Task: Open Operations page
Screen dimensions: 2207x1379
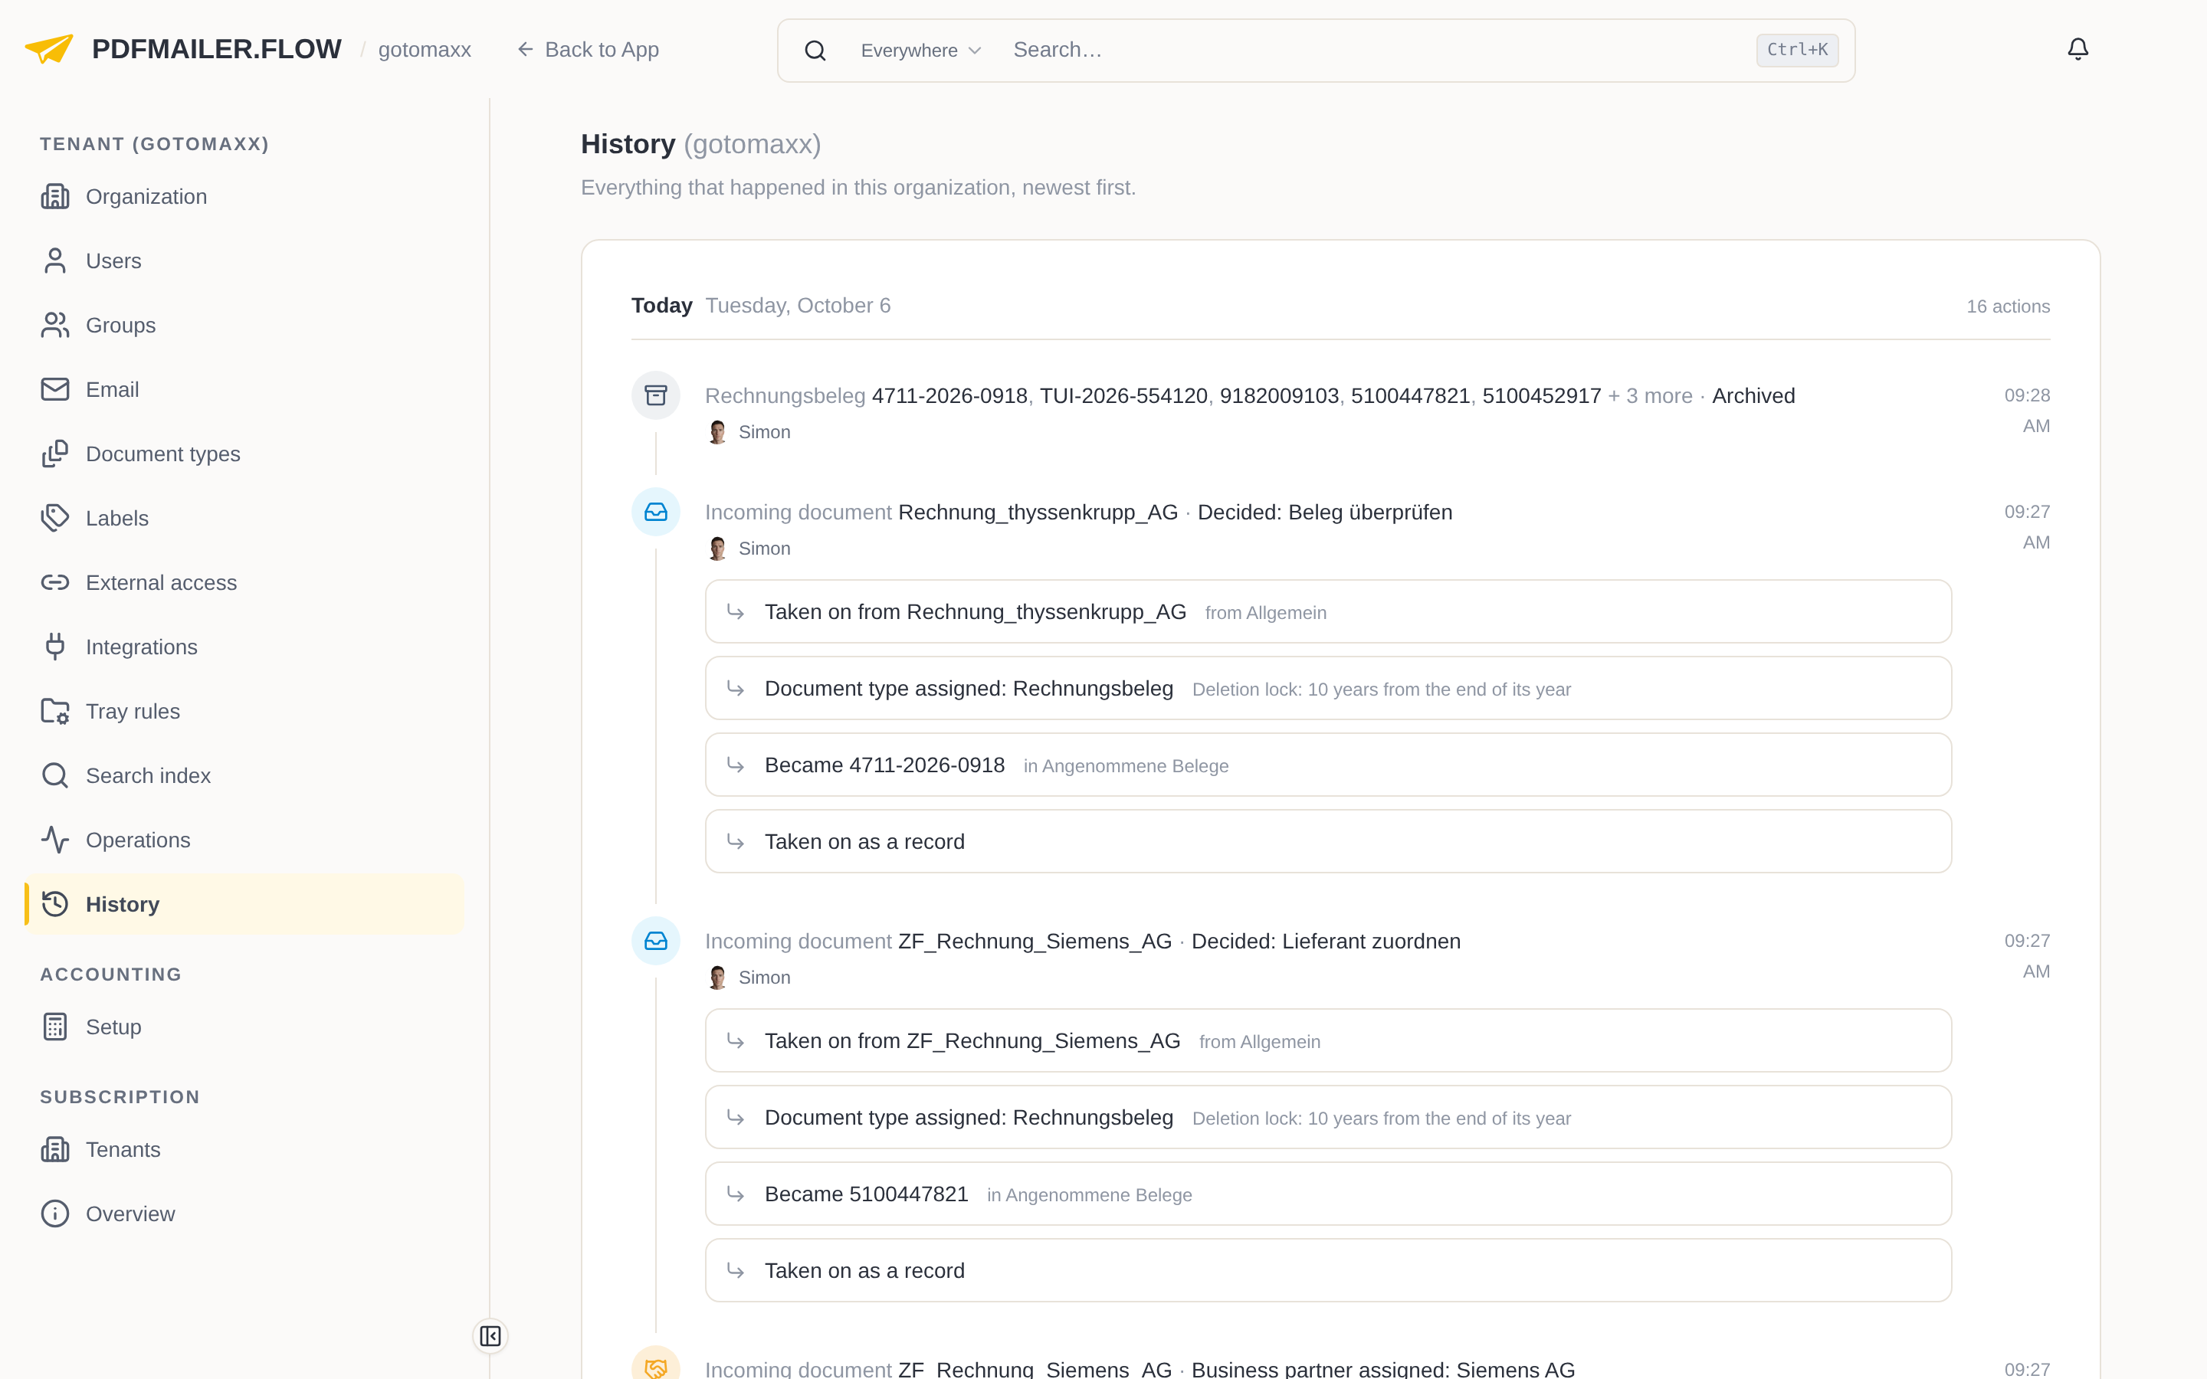Action: [244, 840]
